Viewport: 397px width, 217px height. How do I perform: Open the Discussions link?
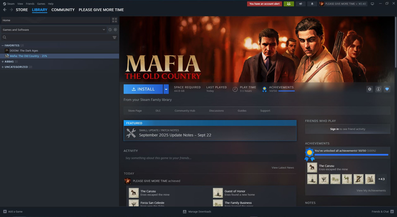point(216,111)
